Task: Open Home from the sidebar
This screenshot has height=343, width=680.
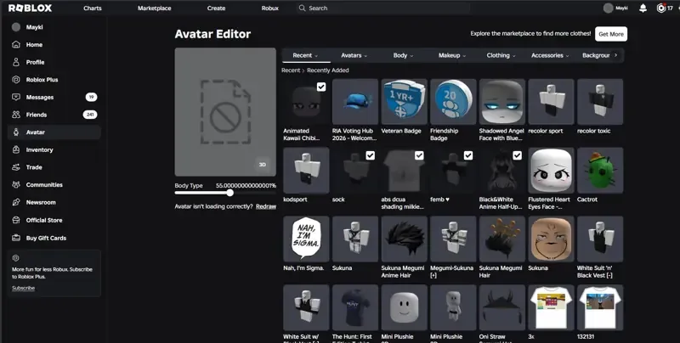Action: click(54, 44)
